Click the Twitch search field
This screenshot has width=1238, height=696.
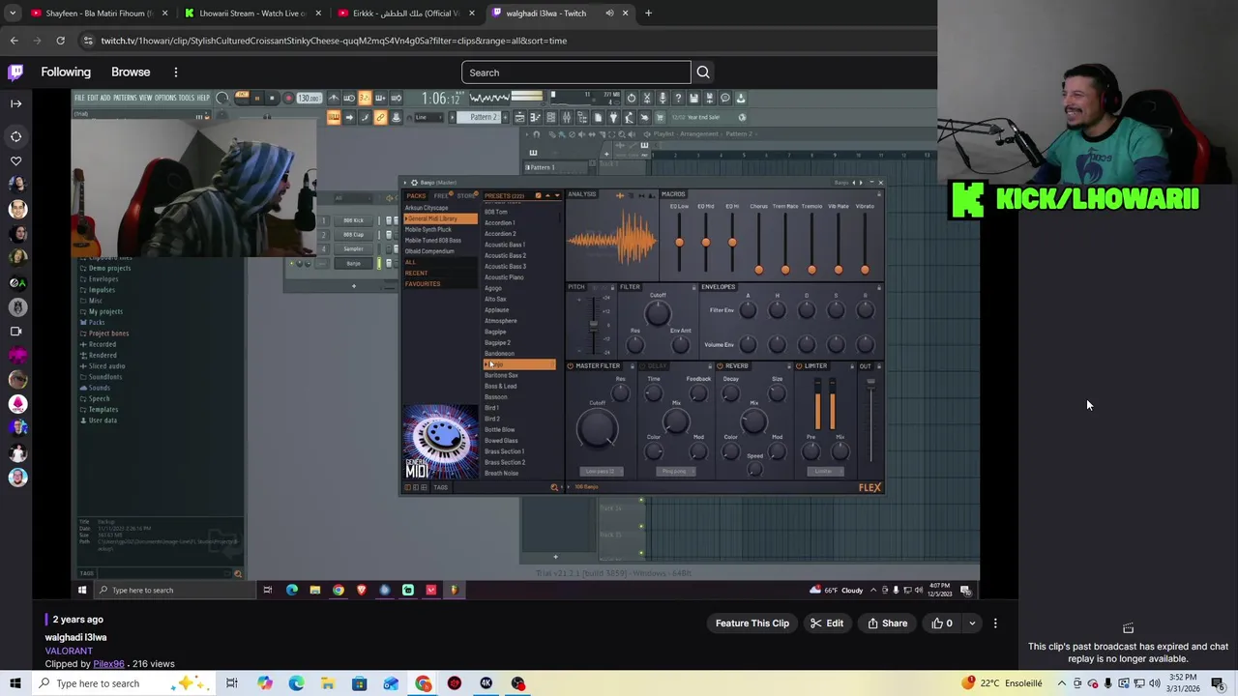pyautogui.click(x=575, y=72)
